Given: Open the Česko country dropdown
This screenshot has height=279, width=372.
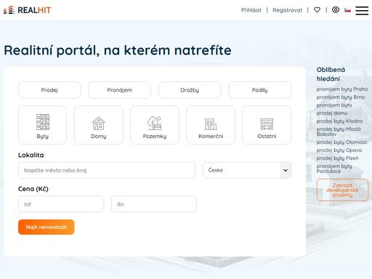Looking at the screenshot, I should (247, 170).
